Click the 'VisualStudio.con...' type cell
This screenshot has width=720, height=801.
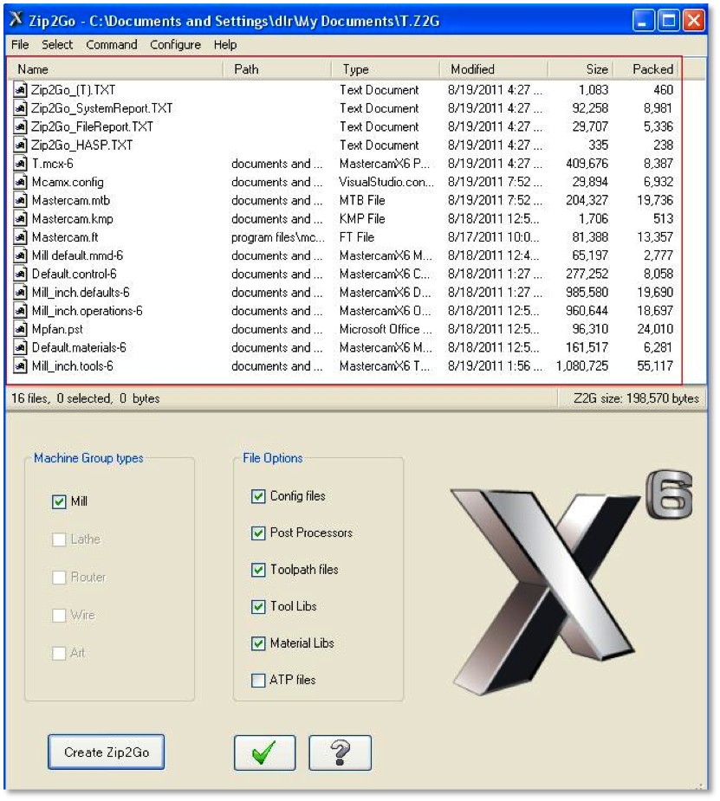[x=386, y=182]
